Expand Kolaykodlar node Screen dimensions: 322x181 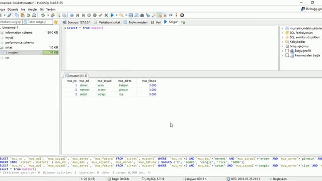(x=282, y=42)
